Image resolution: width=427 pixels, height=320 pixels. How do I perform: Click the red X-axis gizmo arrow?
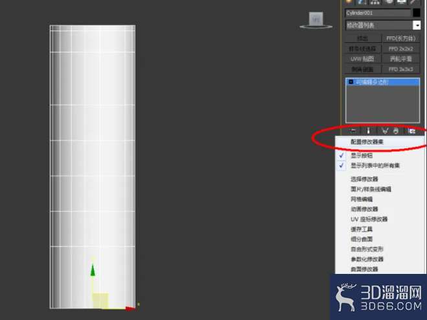coord(131,308)
